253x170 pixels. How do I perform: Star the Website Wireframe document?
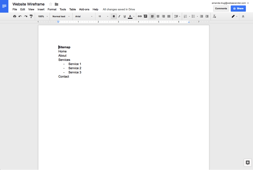point(51,4)
